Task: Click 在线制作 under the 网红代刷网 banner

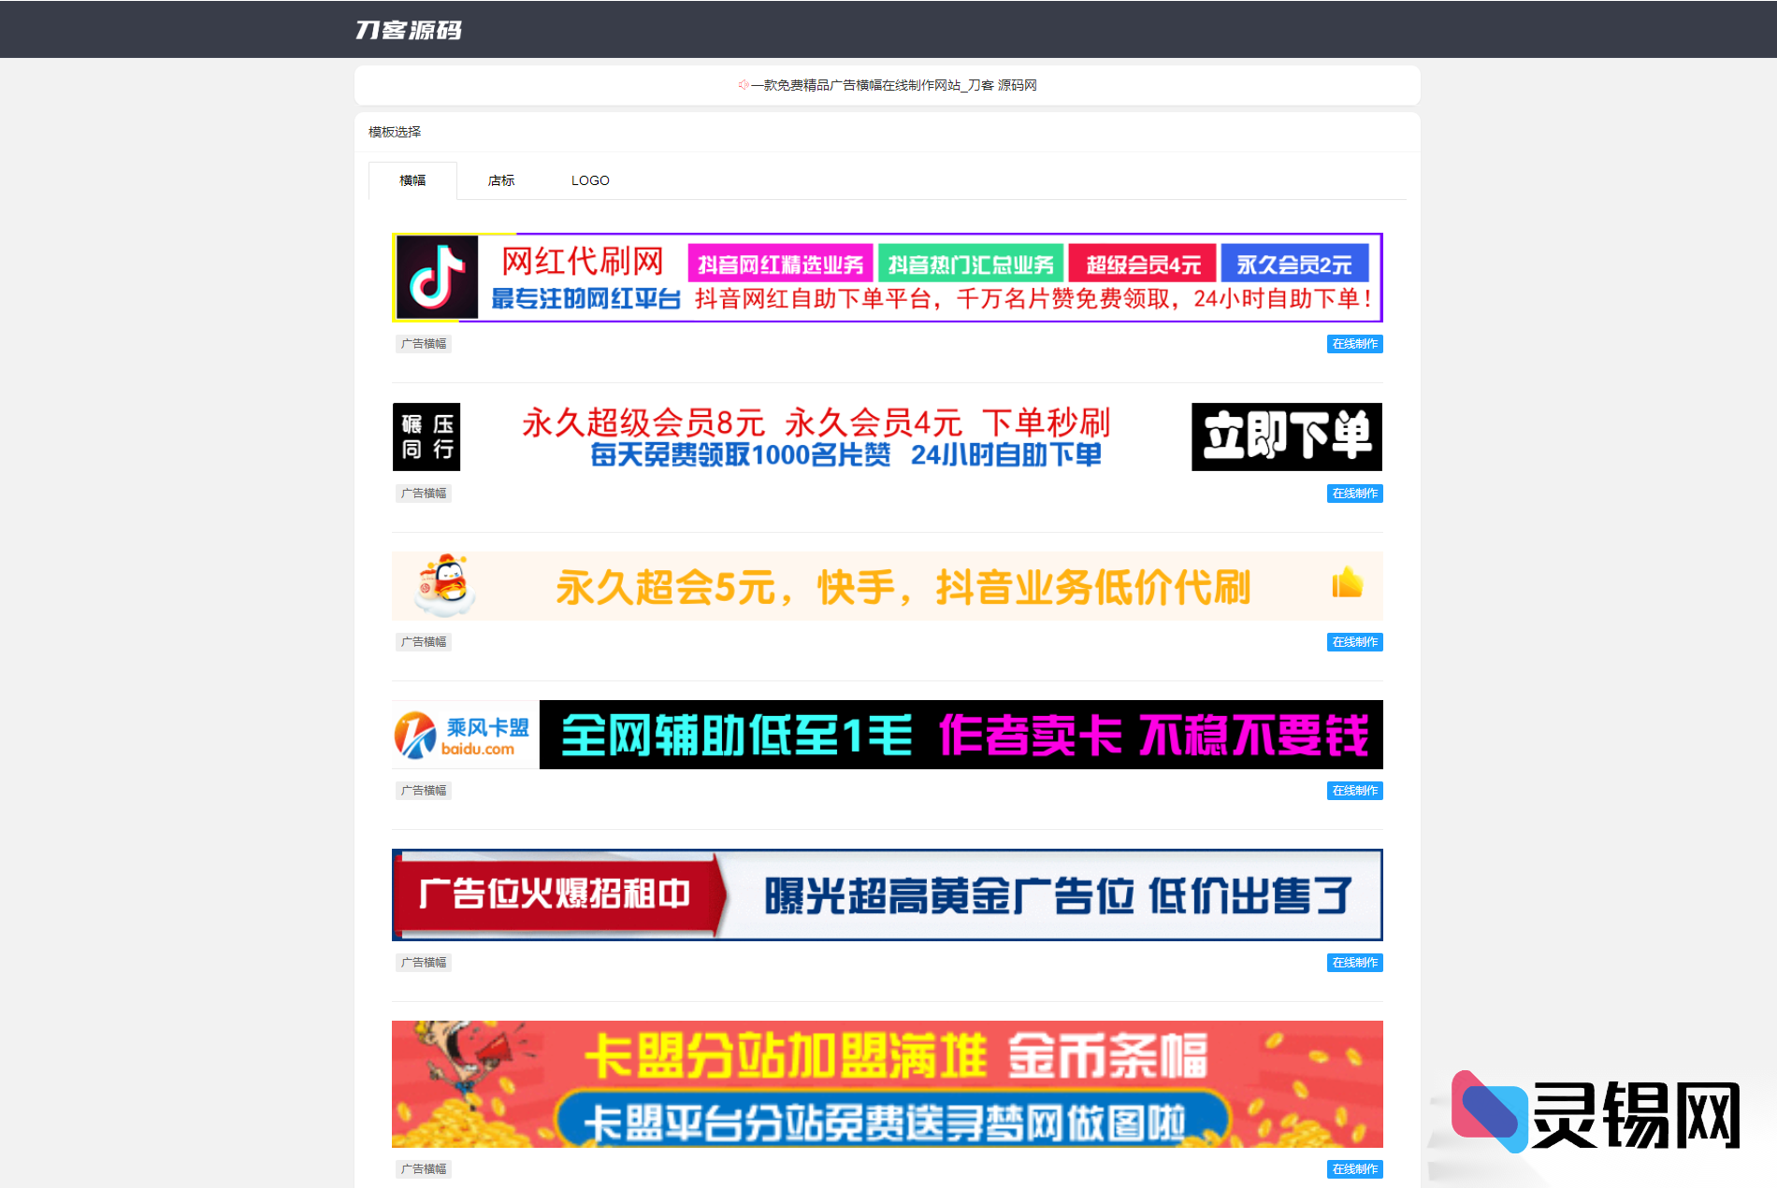Action: 1354,343
